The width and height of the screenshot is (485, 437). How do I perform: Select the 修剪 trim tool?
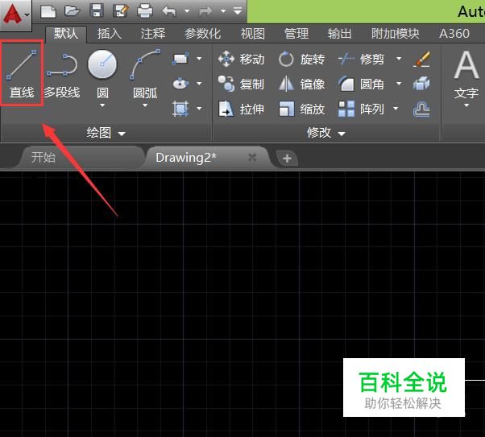pyautogui.click(x=361, y=59)
